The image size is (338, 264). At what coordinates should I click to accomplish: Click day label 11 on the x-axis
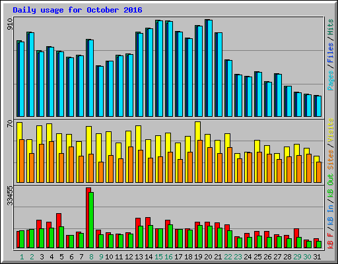click(119, 257)
